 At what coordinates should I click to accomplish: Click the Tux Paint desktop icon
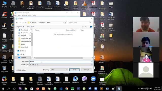(4, 26)
